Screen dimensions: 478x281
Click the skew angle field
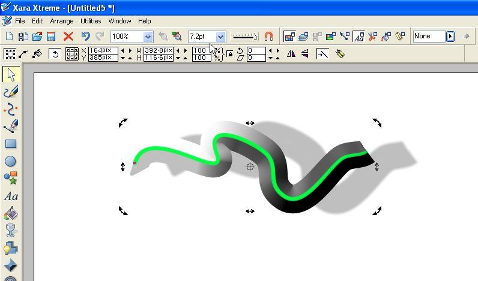pos(256,58)
